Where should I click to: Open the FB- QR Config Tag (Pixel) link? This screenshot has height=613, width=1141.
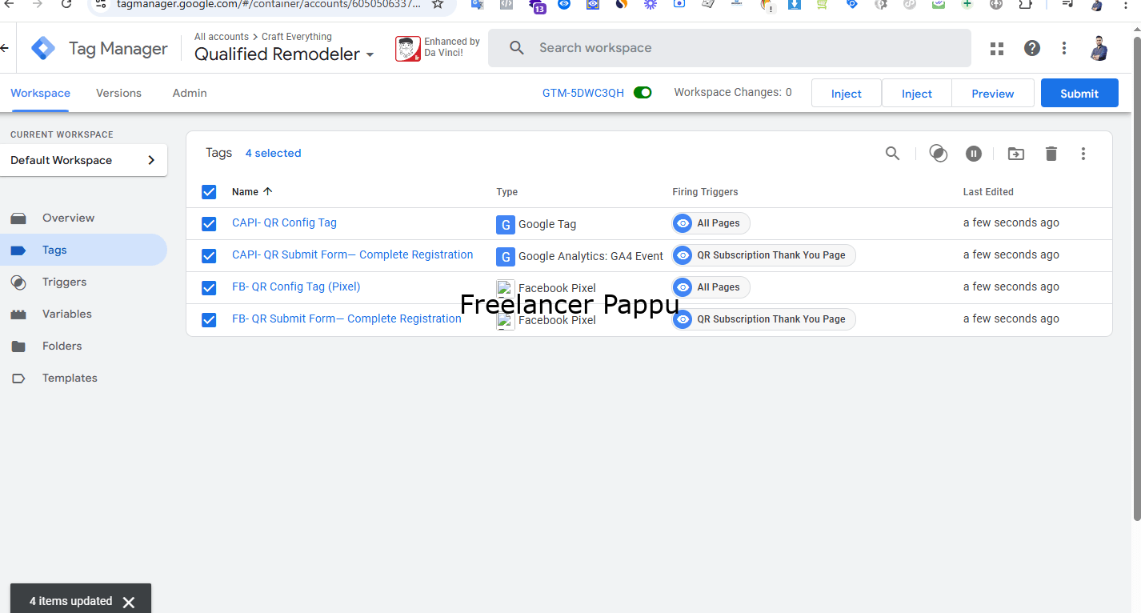(296, 286)
